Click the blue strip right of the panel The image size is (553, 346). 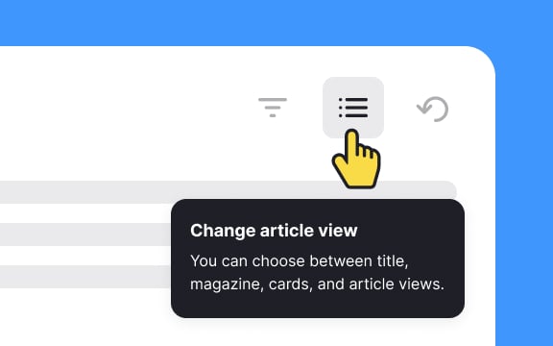(x=524, y=211)
